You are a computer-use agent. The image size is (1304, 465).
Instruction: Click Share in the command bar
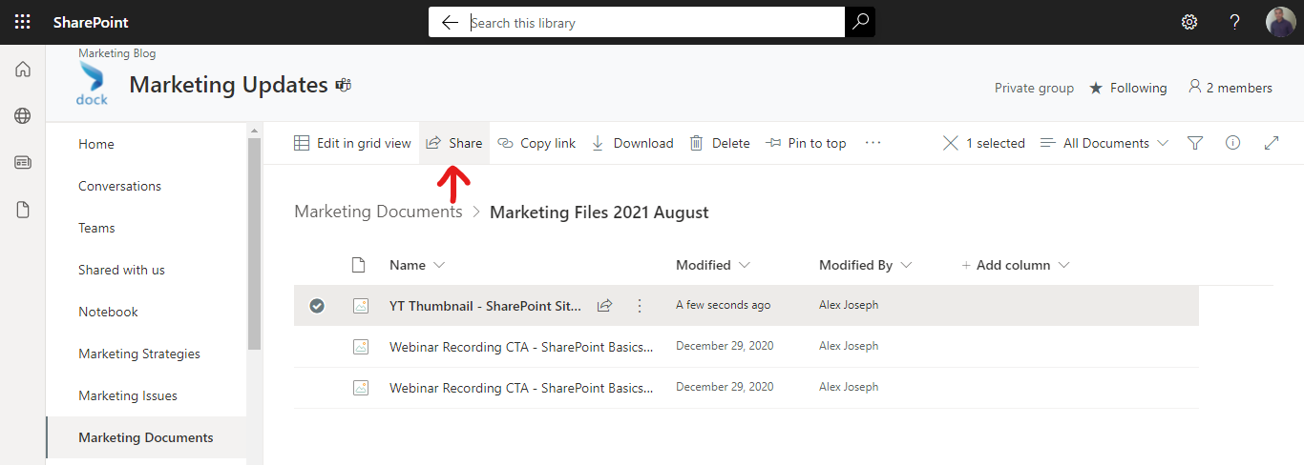[454, 143]
